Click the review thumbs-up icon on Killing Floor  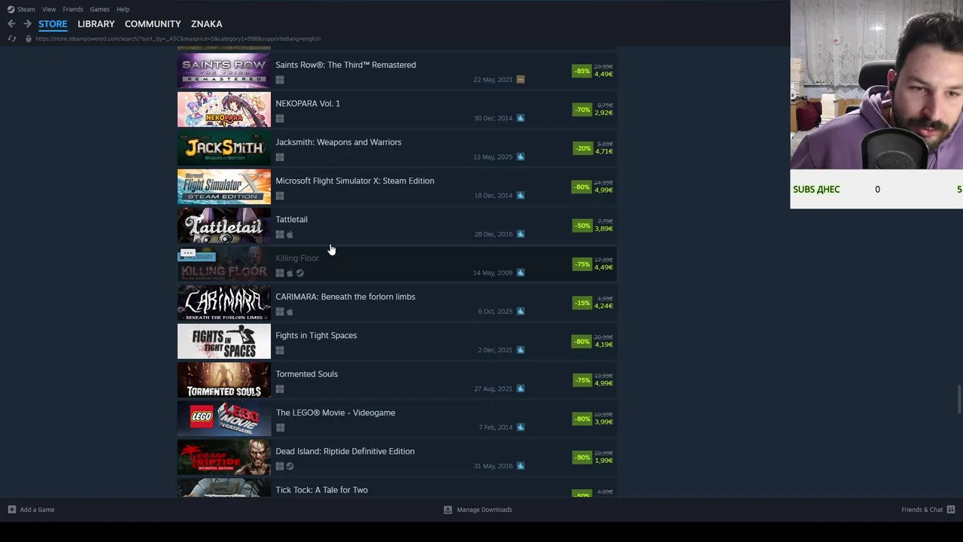pyautogui.click(x=521, y=273)
